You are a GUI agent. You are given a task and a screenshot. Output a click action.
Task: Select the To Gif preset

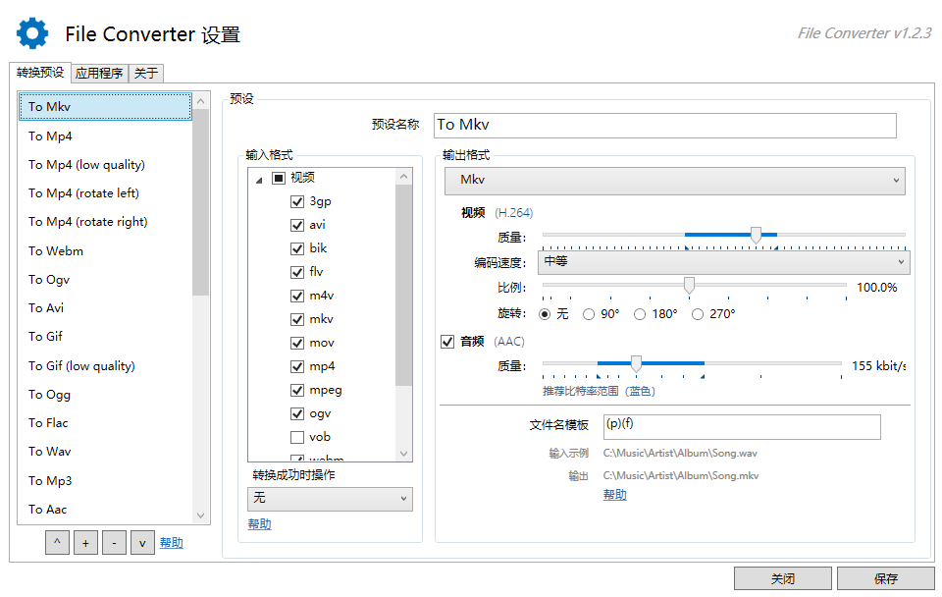(x=105, y=336)
